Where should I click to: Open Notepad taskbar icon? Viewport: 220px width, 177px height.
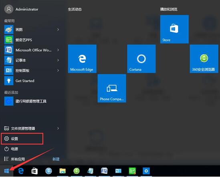(x=90, y=171)
